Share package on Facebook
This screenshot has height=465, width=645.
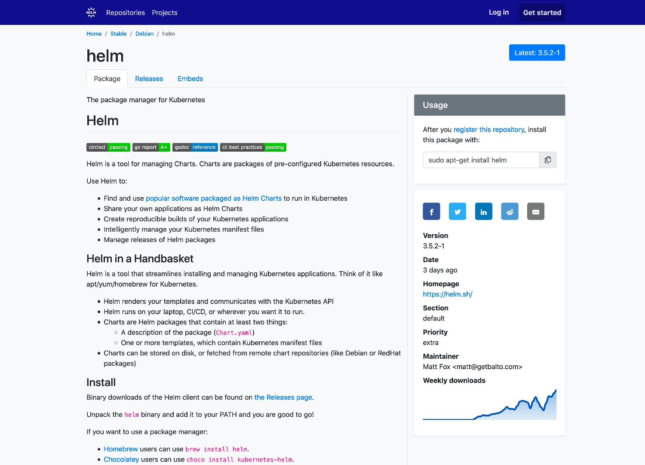click(431, 211)
